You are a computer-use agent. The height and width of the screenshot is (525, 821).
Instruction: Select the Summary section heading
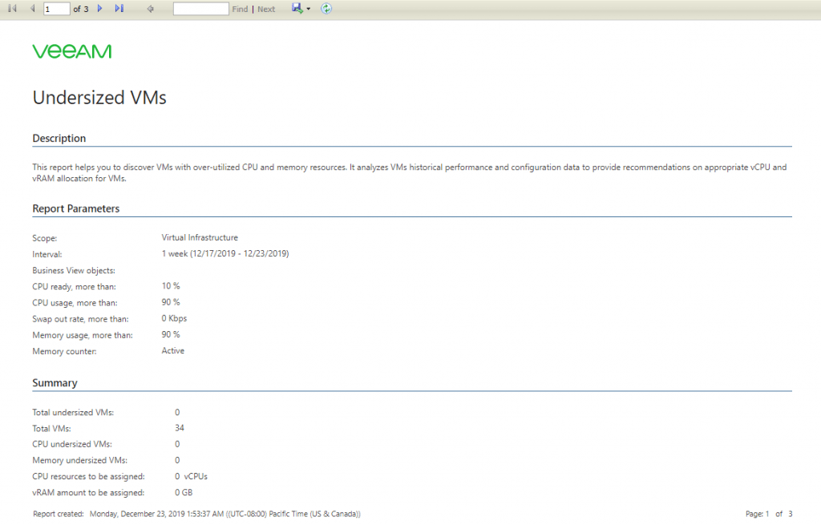point(55,382)
